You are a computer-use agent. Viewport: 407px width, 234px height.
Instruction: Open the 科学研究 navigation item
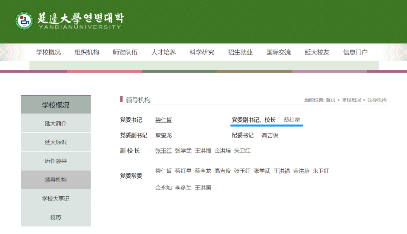click(x=202, y=52)
